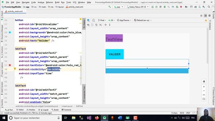Click the vertical expand icon in layout toolbar

pos(110,25)
